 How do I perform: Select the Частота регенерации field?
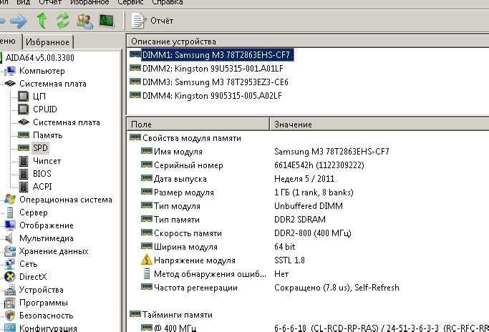tap(195, 288)
